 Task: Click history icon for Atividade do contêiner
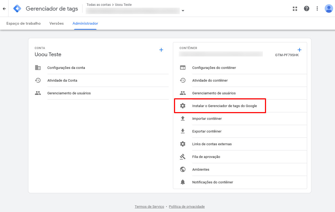(x=183, y=80)
